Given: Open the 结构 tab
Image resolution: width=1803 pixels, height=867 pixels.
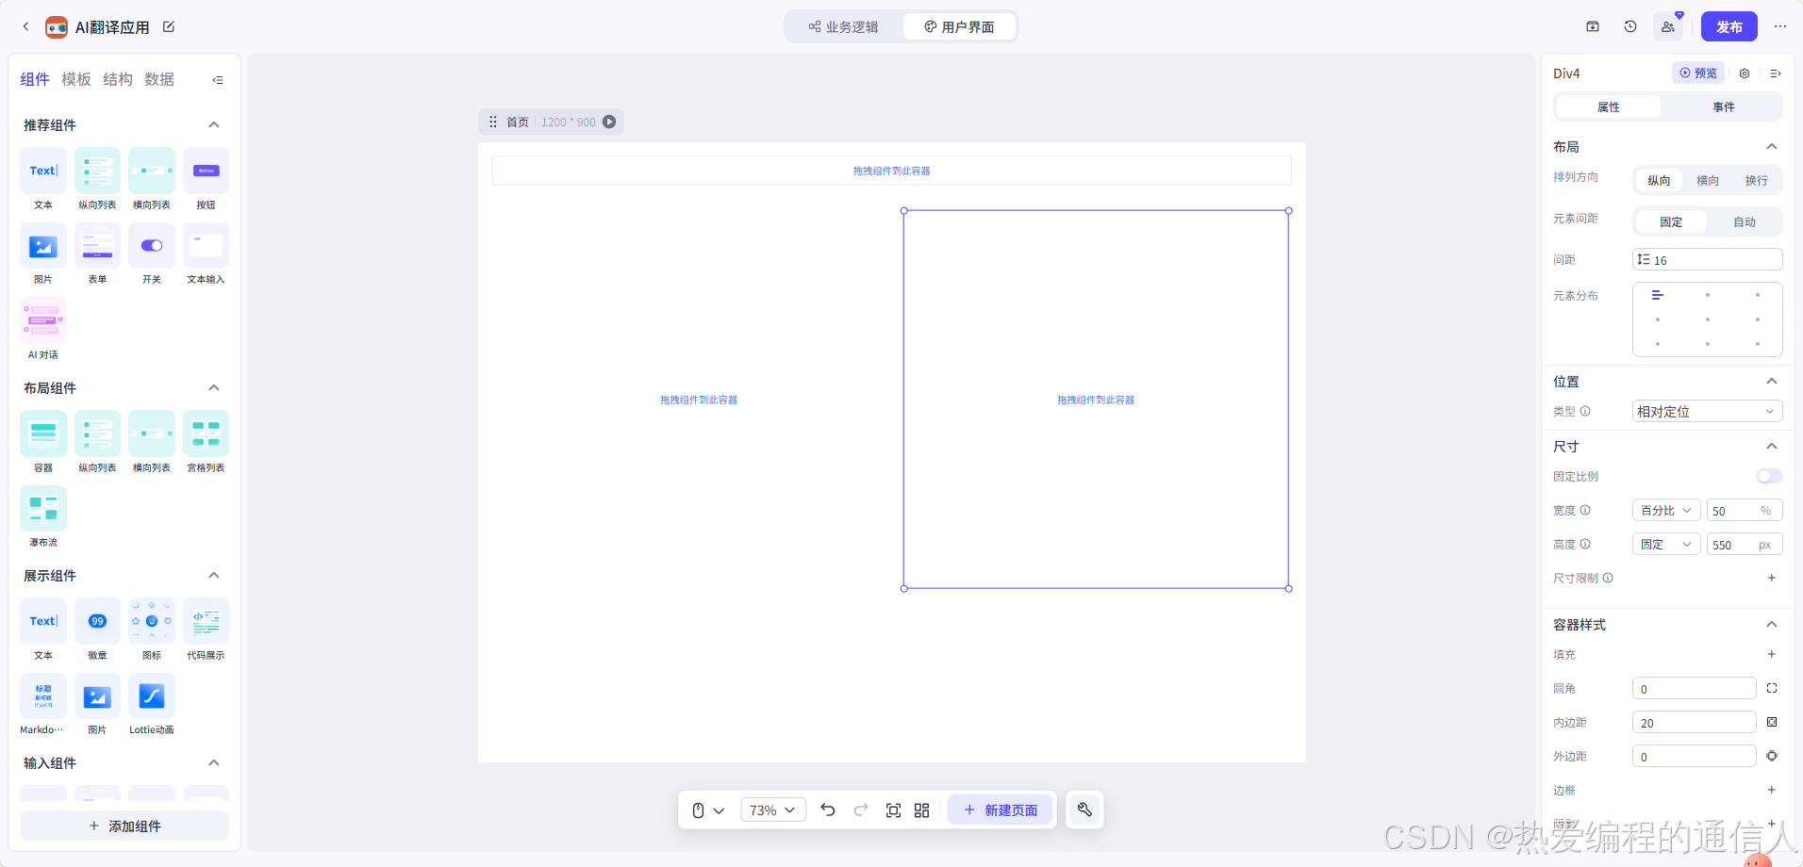Looking at the screenshot, I should click(118, 79).
